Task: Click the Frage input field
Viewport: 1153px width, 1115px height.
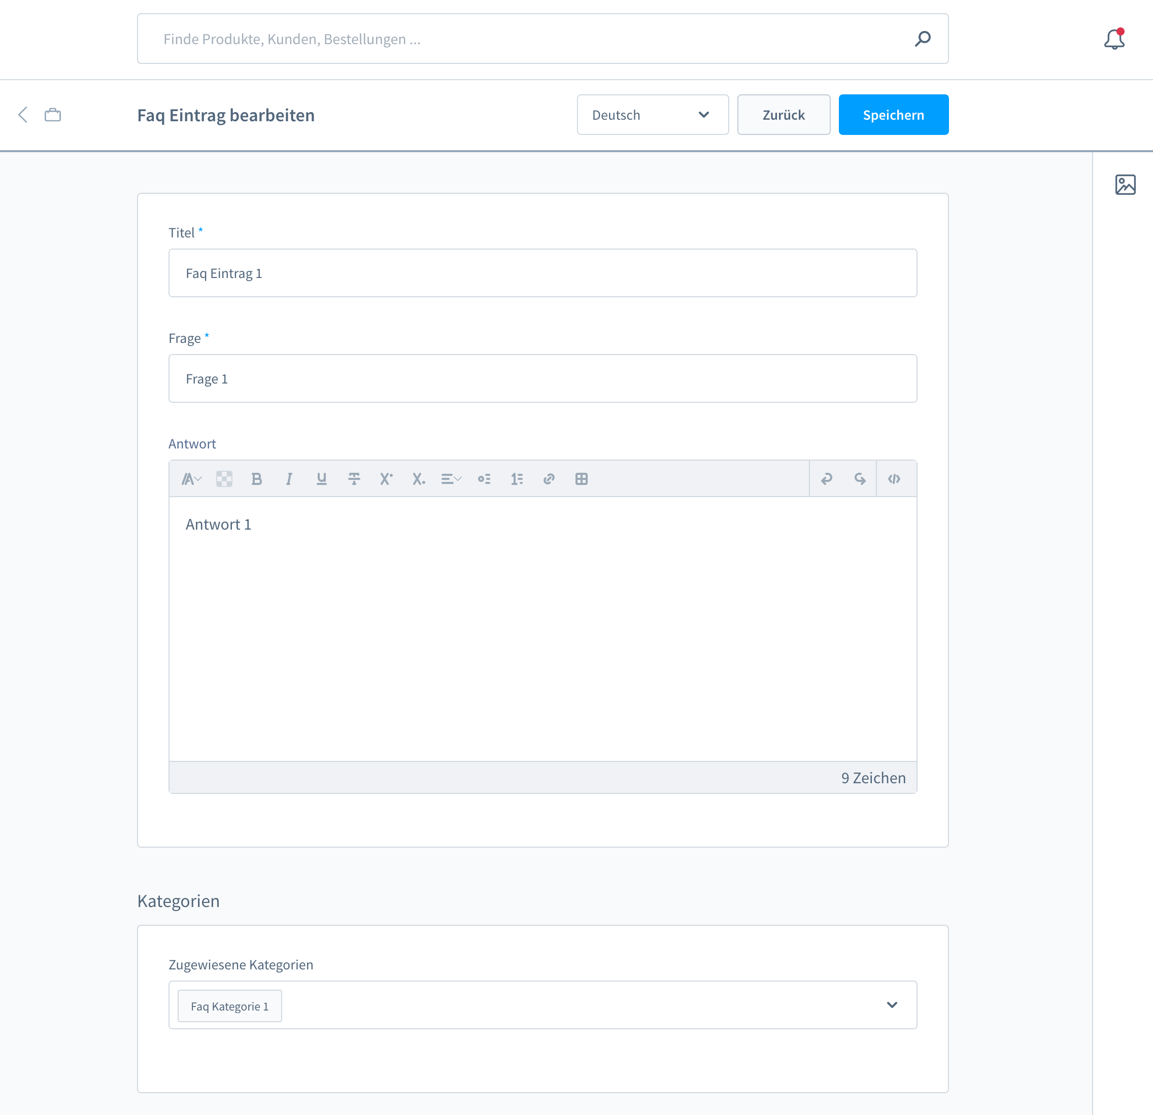Action: (x=544, y=378)
